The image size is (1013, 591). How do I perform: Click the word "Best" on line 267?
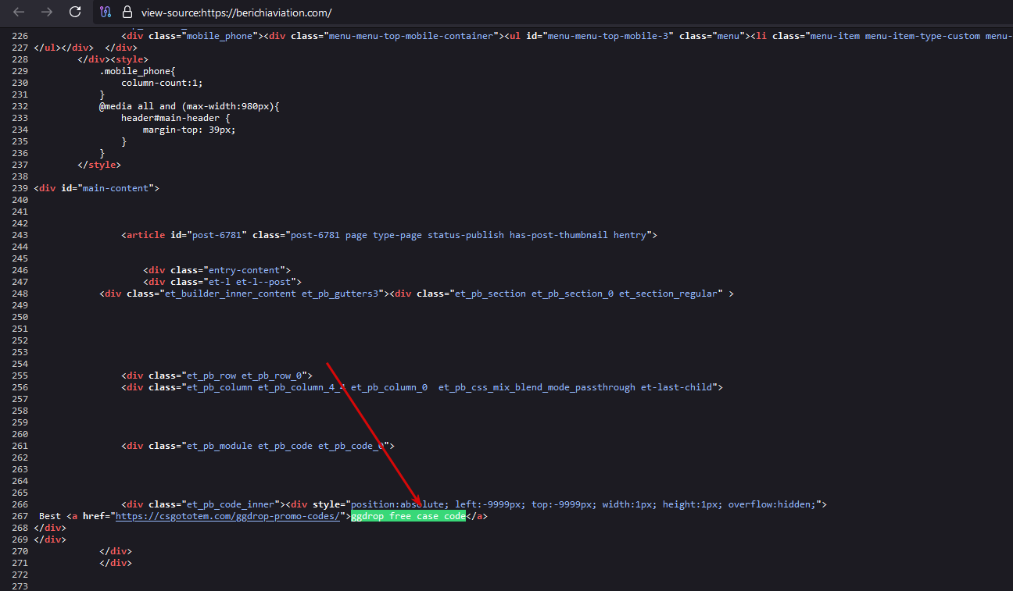(49, 516)
